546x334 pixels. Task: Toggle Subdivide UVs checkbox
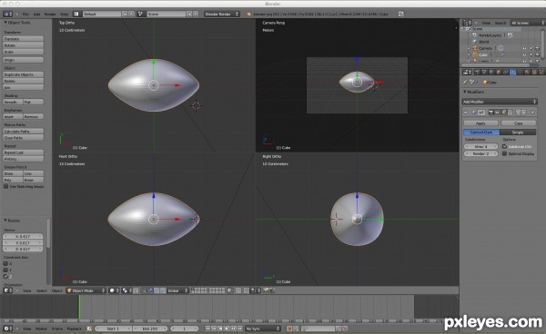tap(504, 146)
